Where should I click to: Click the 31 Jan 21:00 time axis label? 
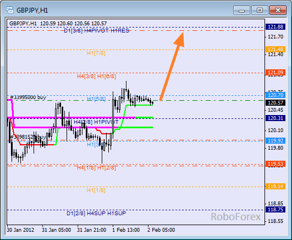pos(91,230)
